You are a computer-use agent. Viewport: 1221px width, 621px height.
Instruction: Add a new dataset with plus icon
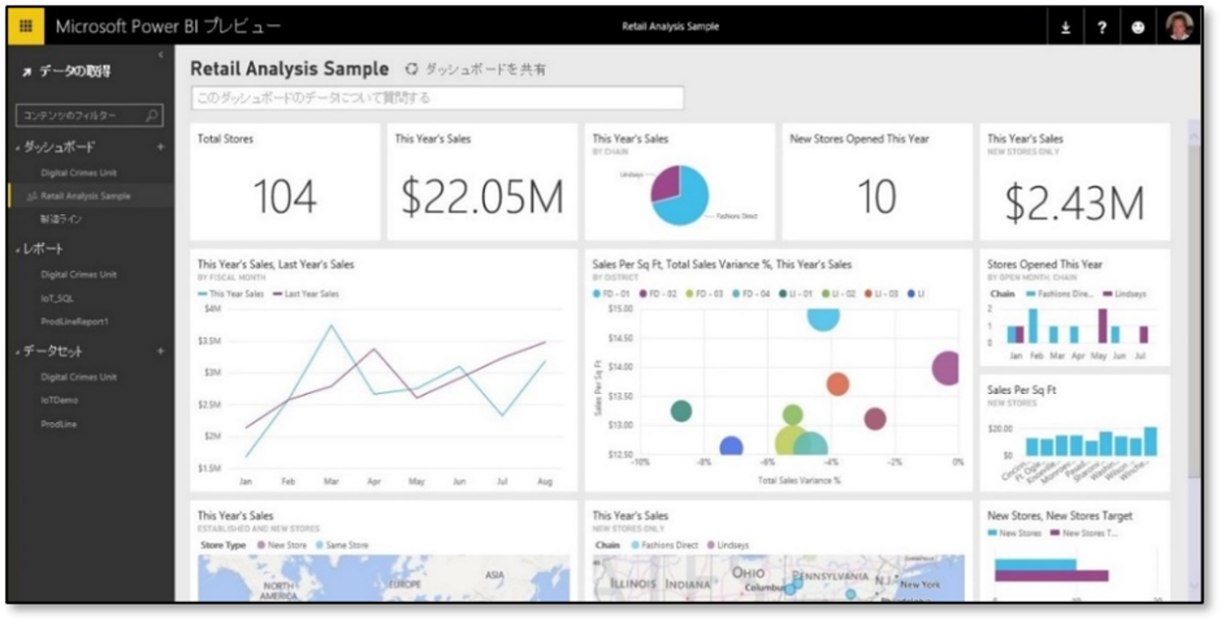[160, 351]
